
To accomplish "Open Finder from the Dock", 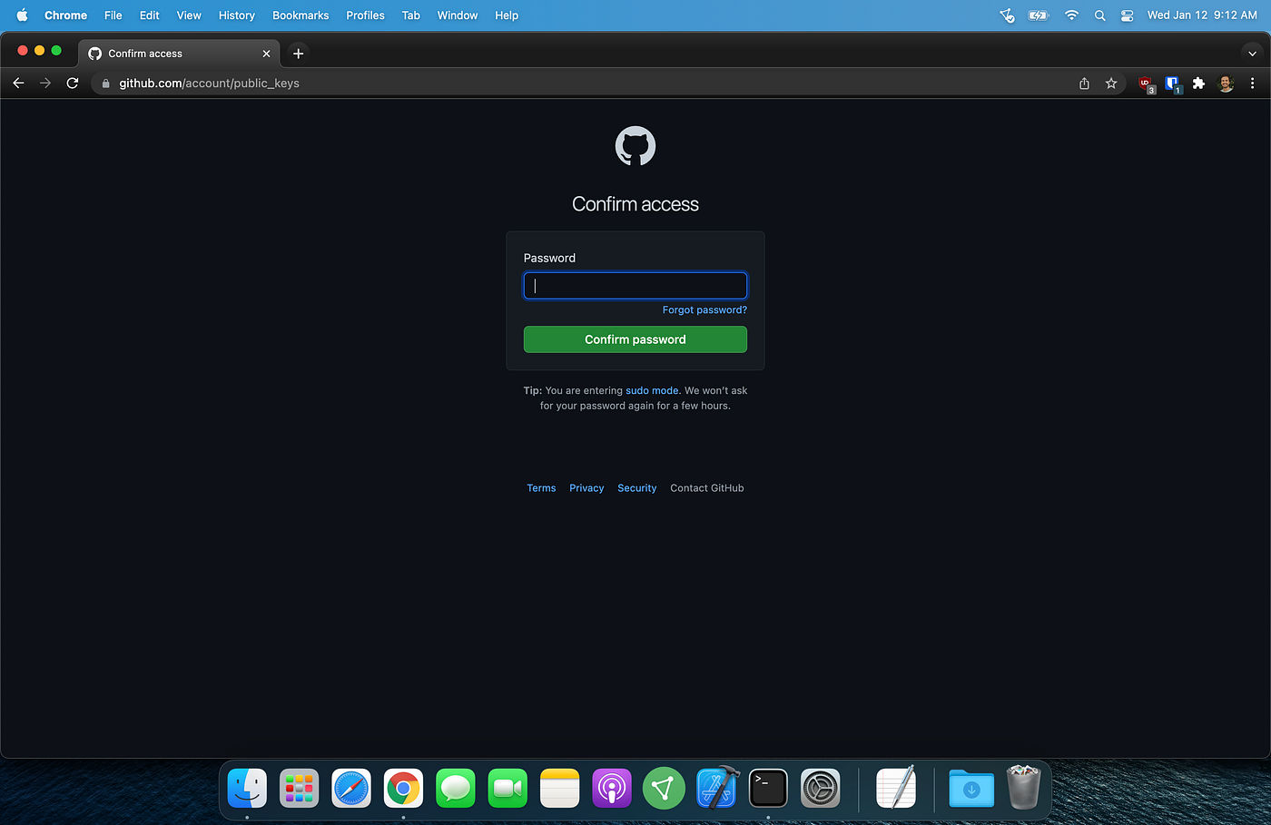I will 247,788.
